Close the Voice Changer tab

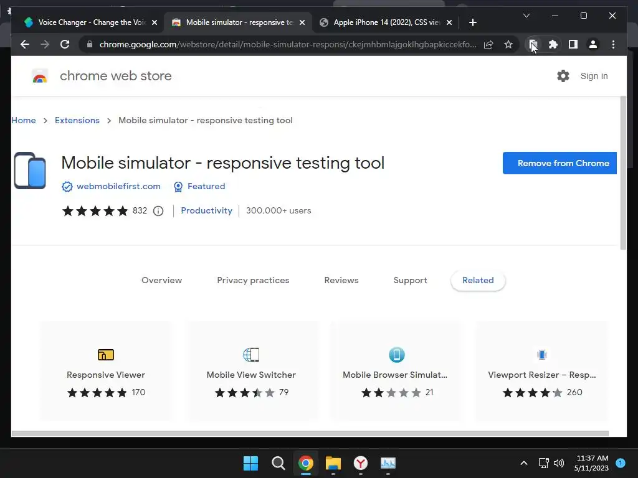(x=155, y=22)
